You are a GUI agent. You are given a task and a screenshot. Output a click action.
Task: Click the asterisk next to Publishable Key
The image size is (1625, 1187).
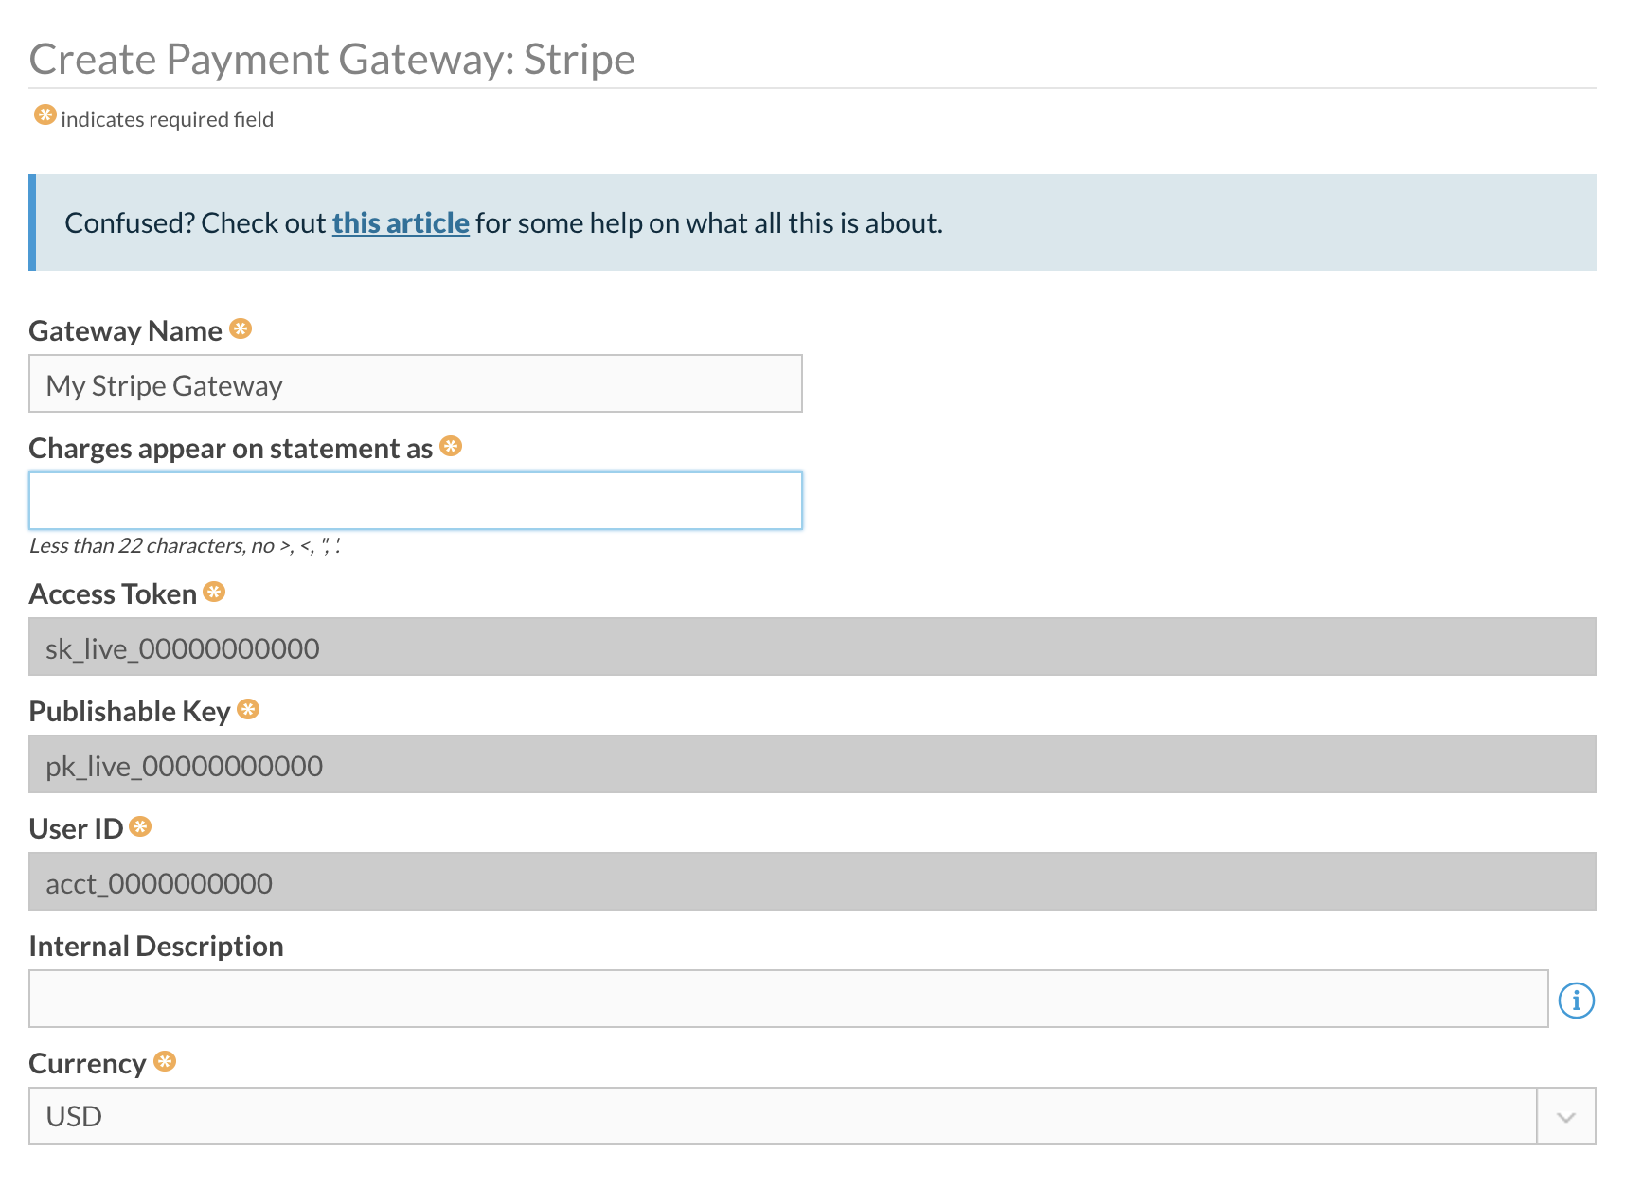[x=248, y=709]
